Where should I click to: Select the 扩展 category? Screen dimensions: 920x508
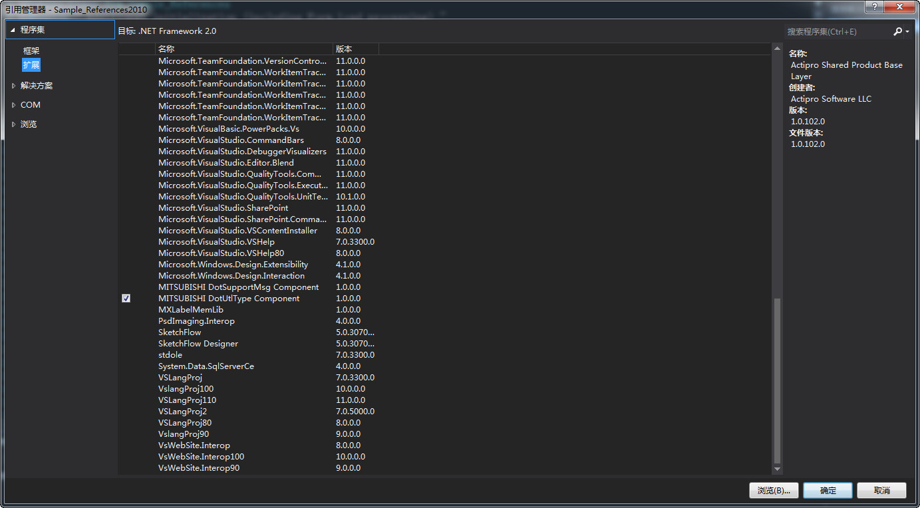pos(31,65)
